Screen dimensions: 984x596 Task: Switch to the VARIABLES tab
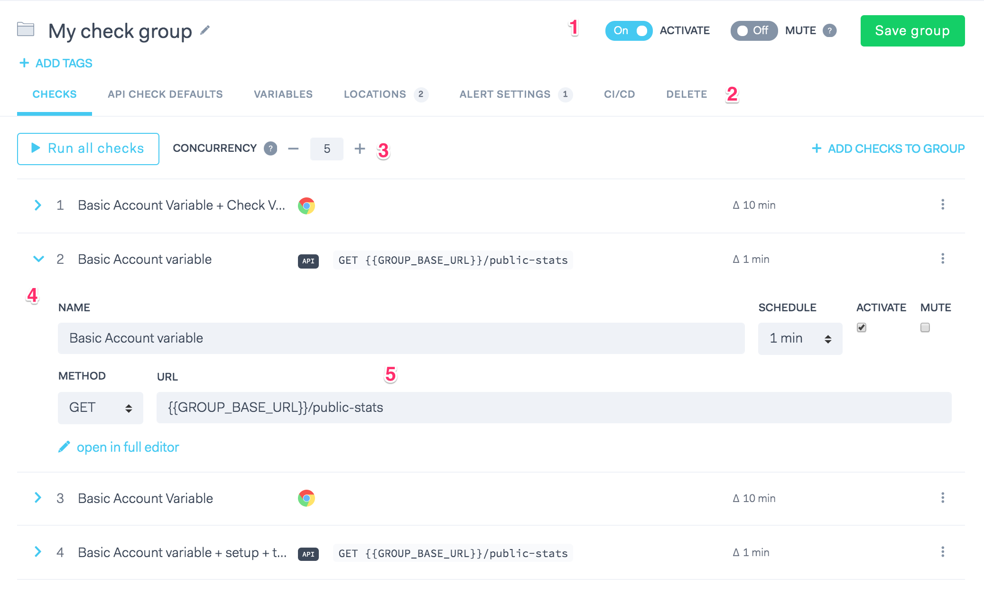pos(283,93)
